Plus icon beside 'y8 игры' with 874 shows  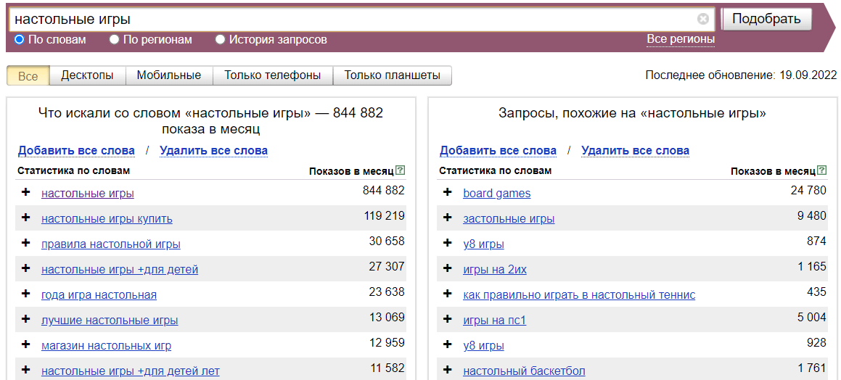click(x=447, y=243)
